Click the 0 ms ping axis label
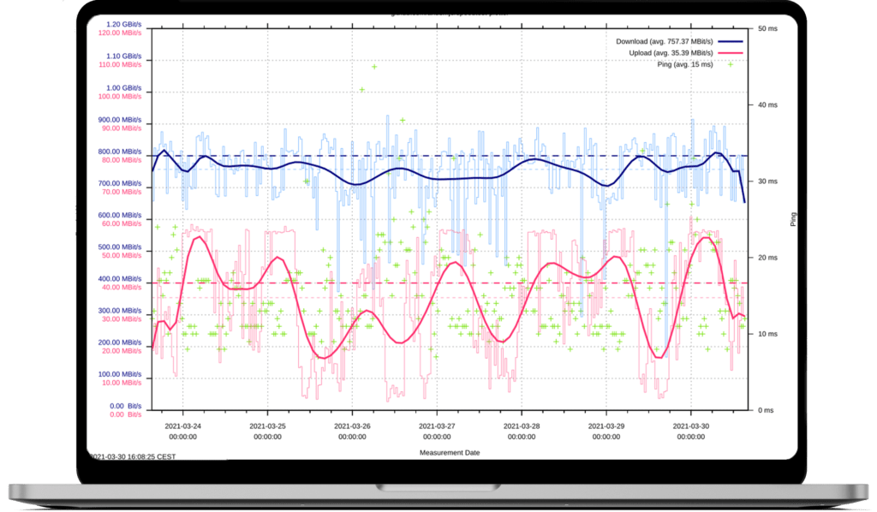877x512 pixels. click(x=765, y=409)
